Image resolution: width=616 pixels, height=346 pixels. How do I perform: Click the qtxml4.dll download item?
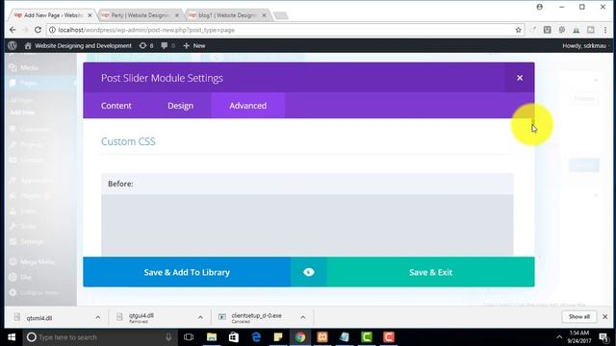39,318
